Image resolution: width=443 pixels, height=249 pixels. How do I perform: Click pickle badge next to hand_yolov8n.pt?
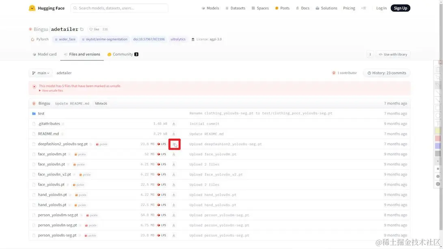pyautogui.click(x=81, y=195)
